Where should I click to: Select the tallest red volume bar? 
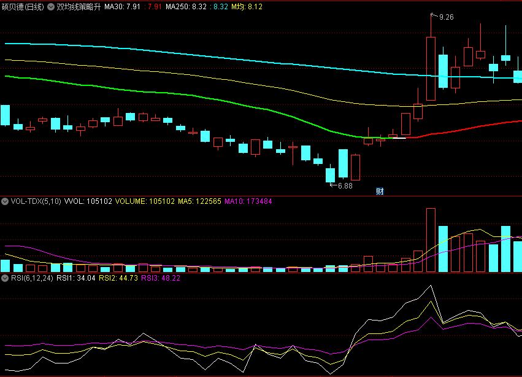(x=431, y=240)
